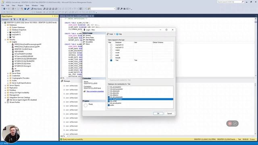
Task: Collapse the Logins tree node
Action: 8,42
